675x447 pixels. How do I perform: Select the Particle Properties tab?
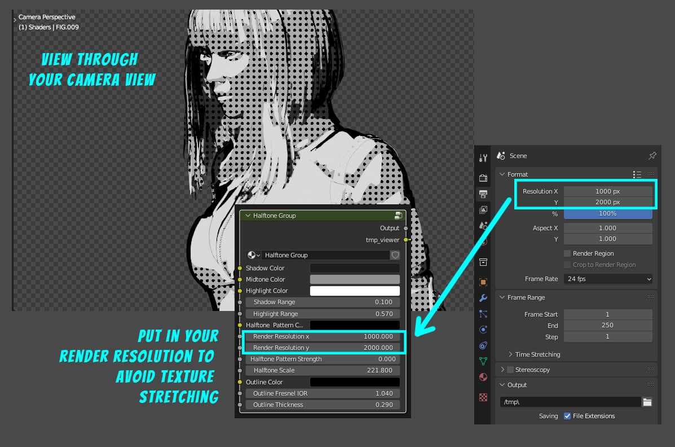click(483, 313)
